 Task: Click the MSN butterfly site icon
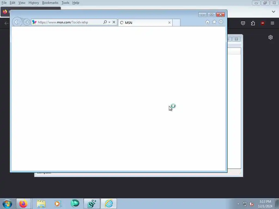34,22
